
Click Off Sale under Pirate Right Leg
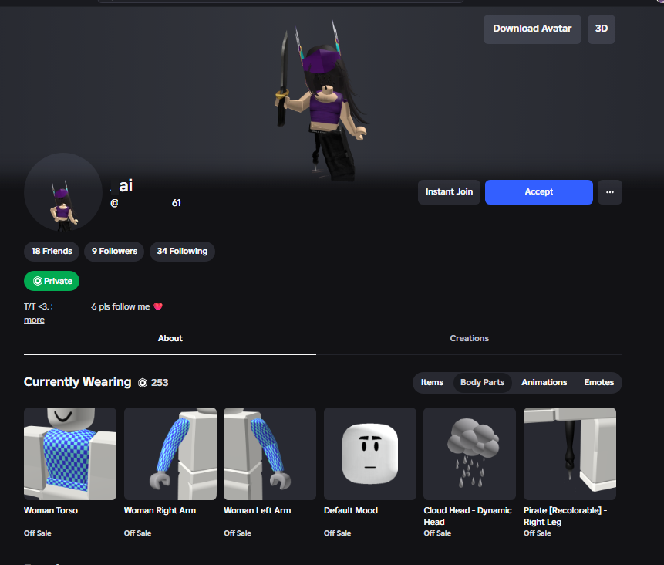coord(537,533)
